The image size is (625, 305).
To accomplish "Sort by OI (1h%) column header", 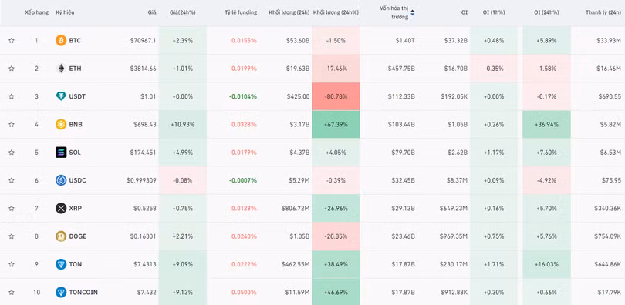I will pyautogui.click(x=494, y=12).
